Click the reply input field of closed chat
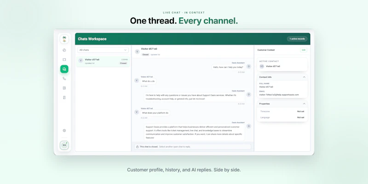 click(x=193, y=147)
